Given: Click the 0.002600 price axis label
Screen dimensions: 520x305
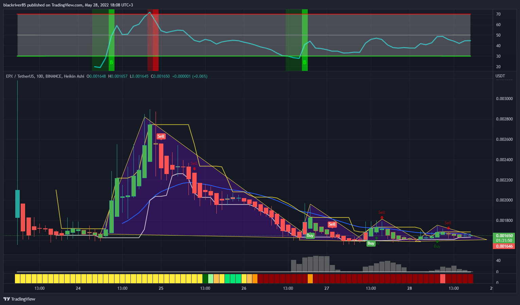Looking at the screenshot, I should point(504,139).
